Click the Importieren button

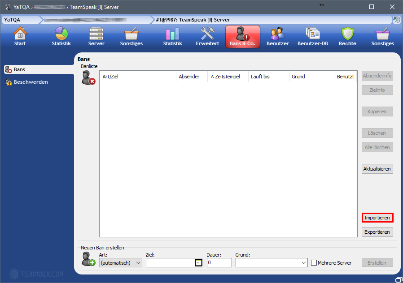(377, 218)
